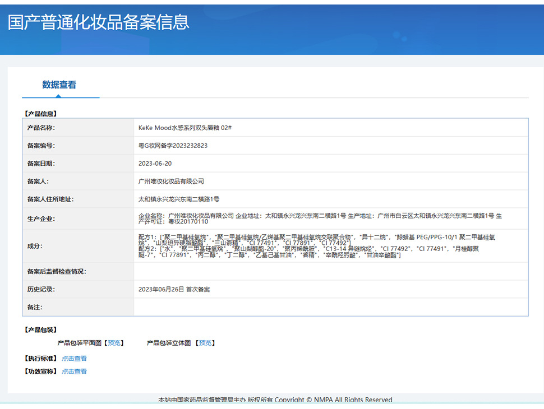
Task: Click the NMPA copyright footer text
Action: coord(275,399)
